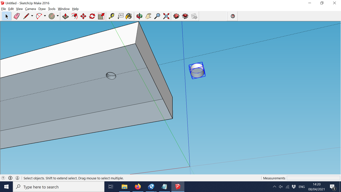Switch to the Orbit tool
This screenshot has height=192, width=341.
pyautogui.click(x=139, y=16)
